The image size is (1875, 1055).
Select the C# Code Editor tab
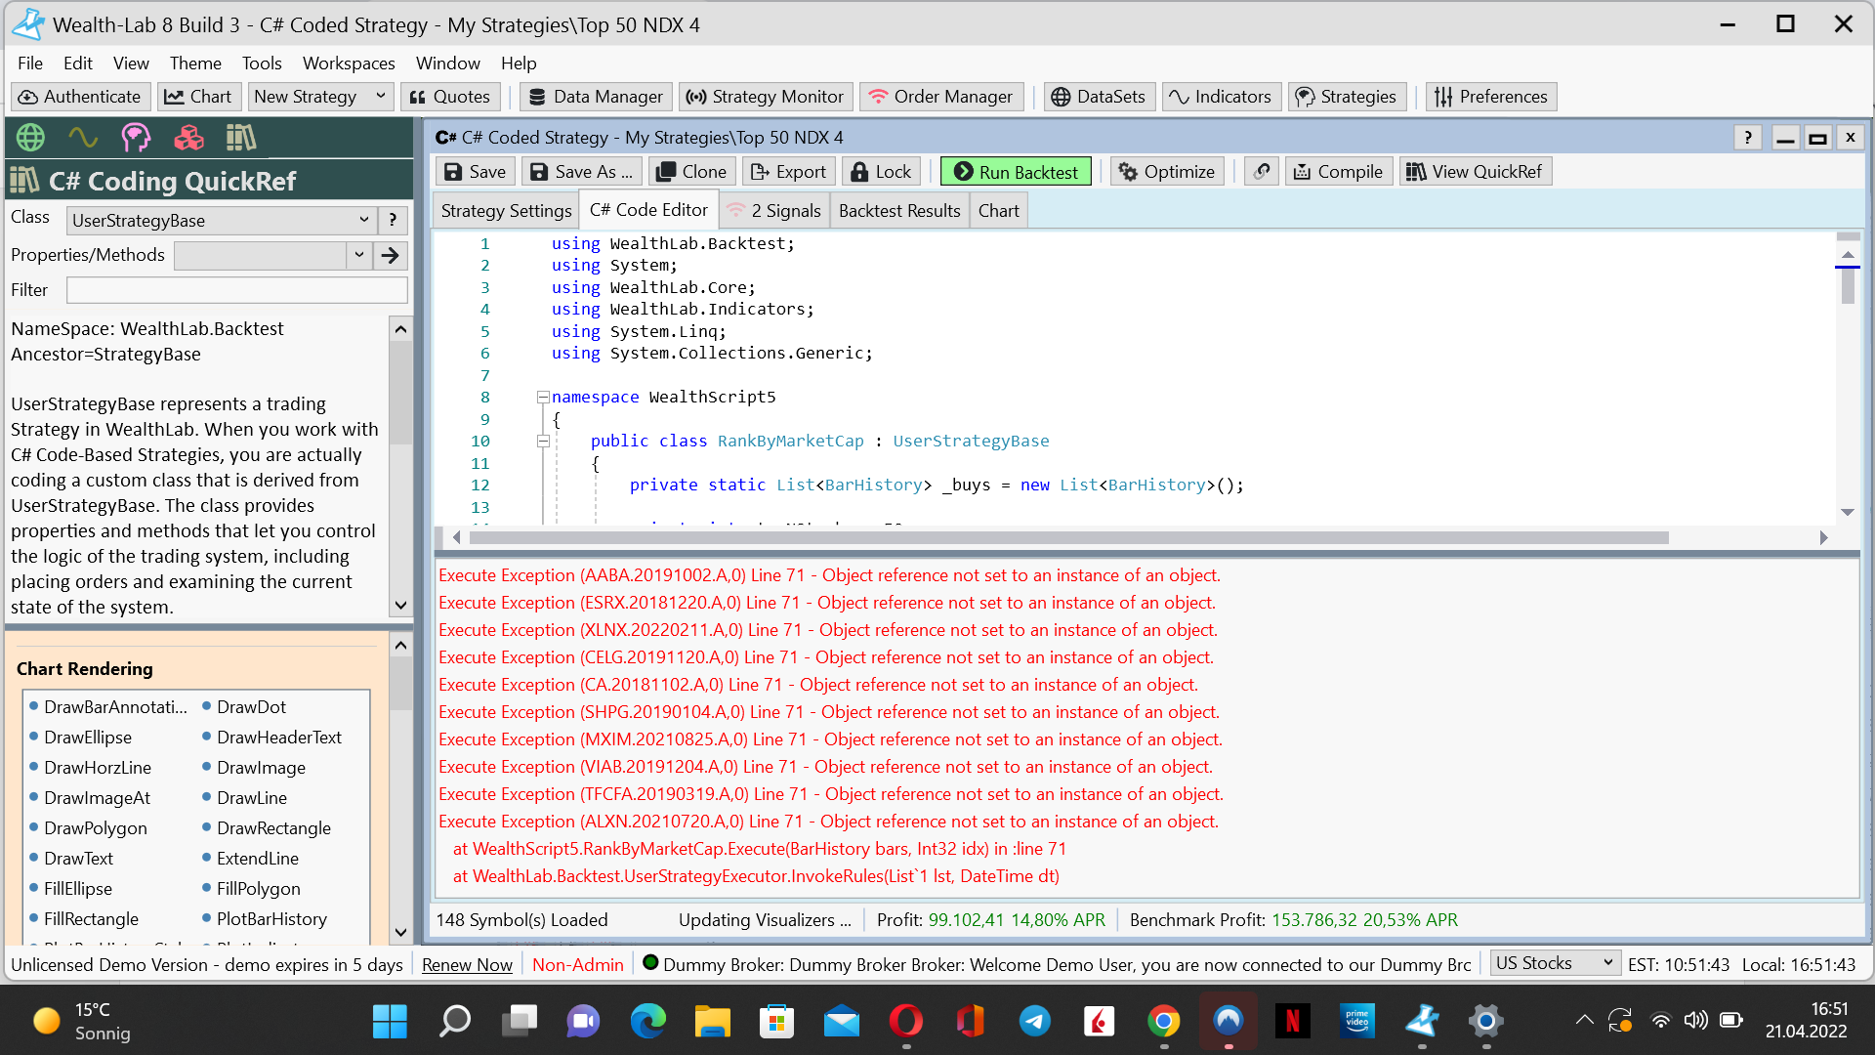tap(648, 210)
